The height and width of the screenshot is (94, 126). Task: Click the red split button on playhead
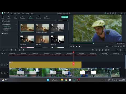tap(73, 64)
